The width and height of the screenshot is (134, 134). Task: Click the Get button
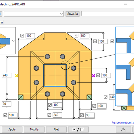pyautogui.click(x=56, y=130)
